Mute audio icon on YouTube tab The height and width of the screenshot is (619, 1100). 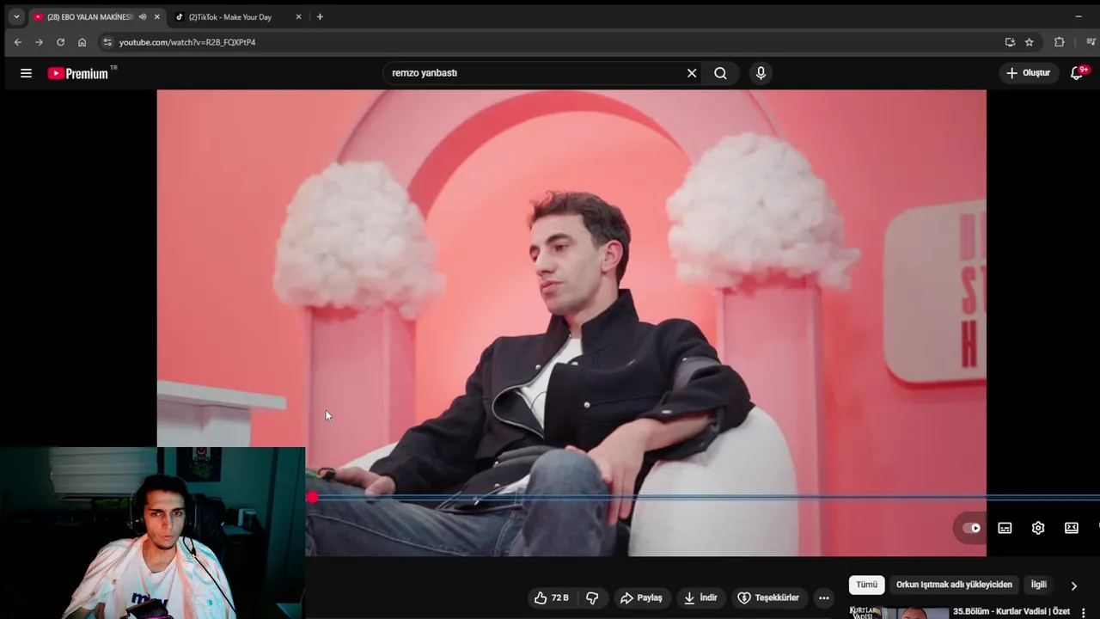143,17
